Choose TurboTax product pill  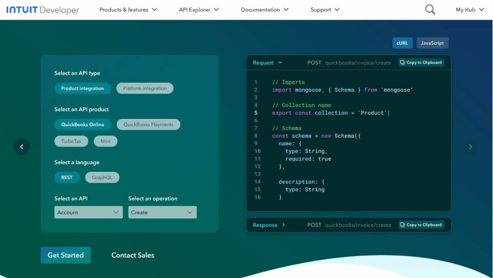[71, 141]
